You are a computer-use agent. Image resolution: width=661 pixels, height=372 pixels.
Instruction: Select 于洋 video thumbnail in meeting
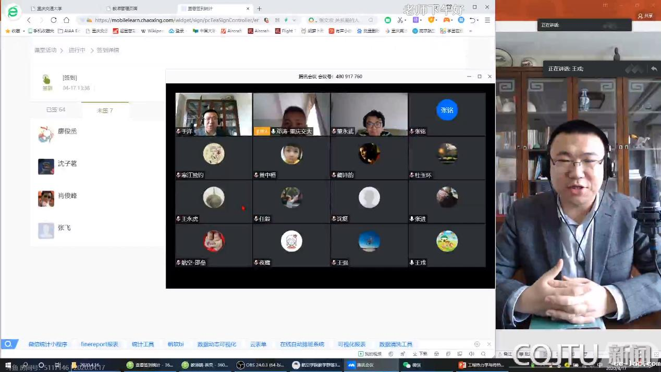(x=213, y=114)
